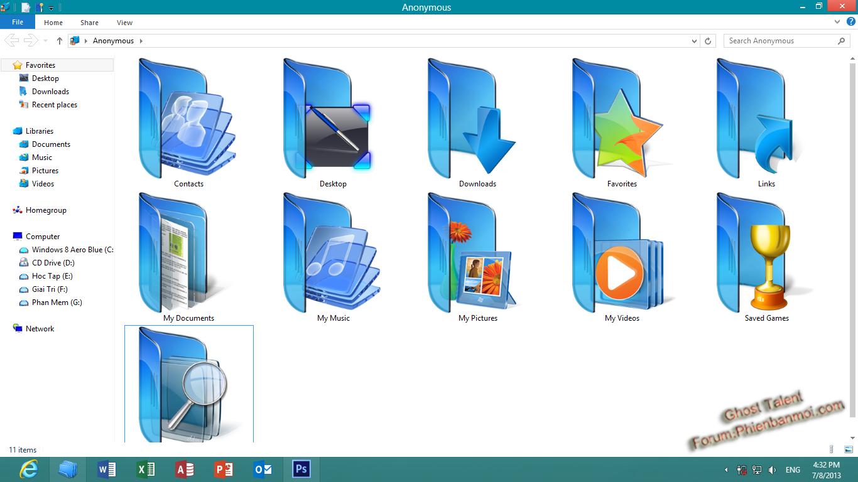
Task: Click the Up one level arrow
Action: point(60,41)
